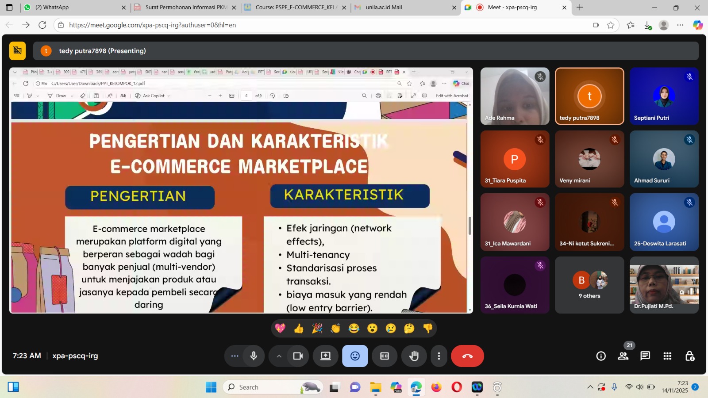This screenshot has height=398, width=708.
Task: Expand the Windows system tray overflow arrow
Action: 590,387
